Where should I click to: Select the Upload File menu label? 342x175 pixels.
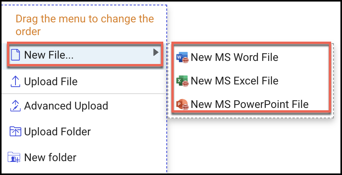click(51, 82)
